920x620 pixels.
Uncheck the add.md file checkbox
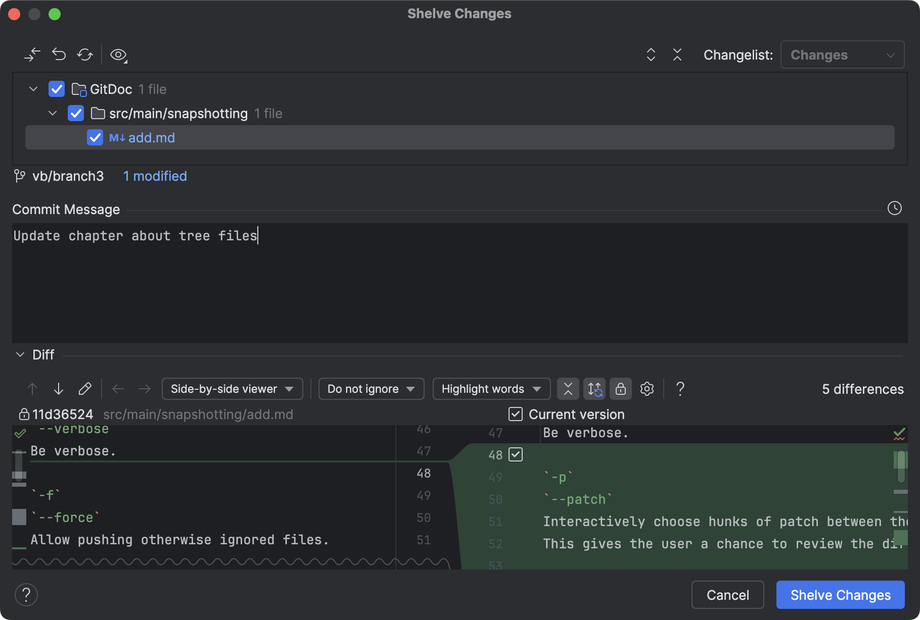tap(95, 137)
